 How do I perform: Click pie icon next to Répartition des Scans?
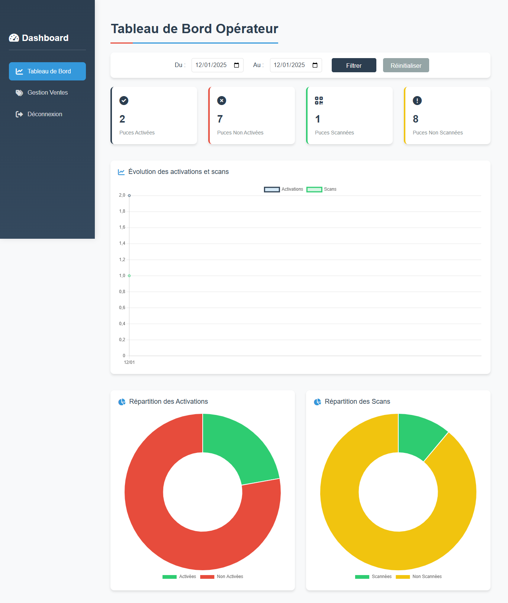tap(317, 402)
